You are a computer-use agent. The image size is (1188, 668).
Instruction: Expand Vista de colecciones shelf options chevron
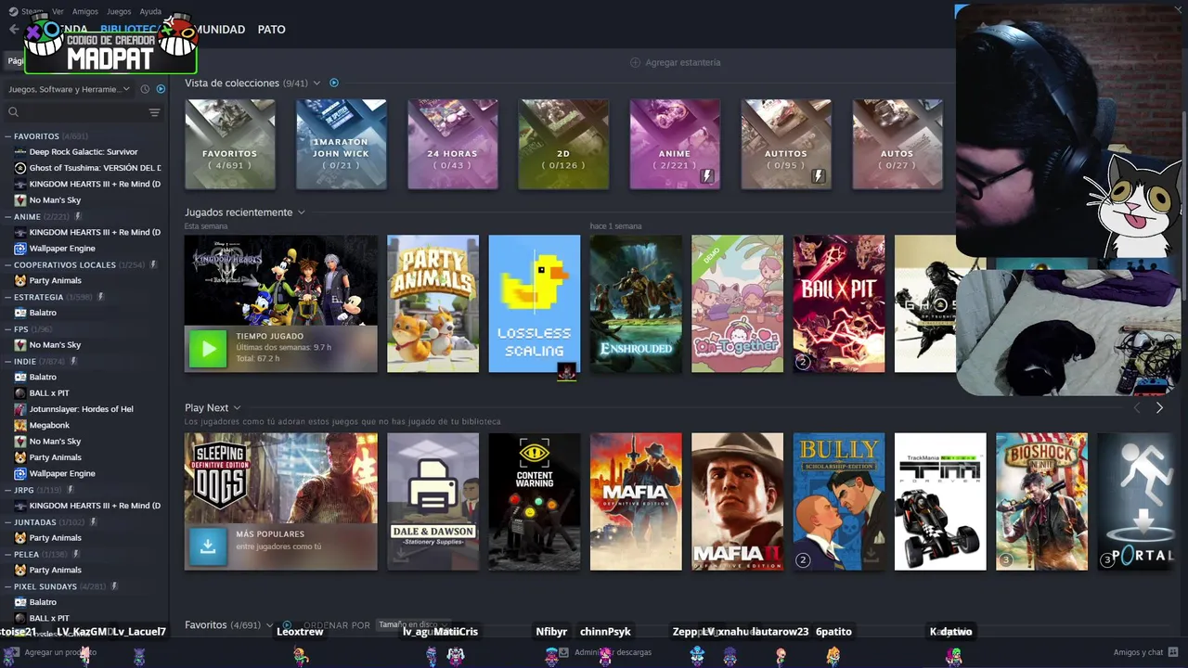tap(316, 83)
